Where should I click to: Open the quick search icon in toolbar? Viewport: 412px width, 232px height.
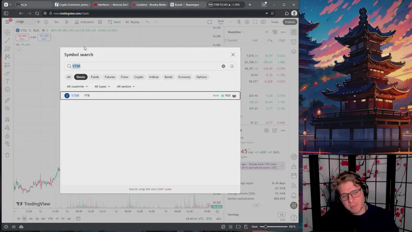click(239, 22)
